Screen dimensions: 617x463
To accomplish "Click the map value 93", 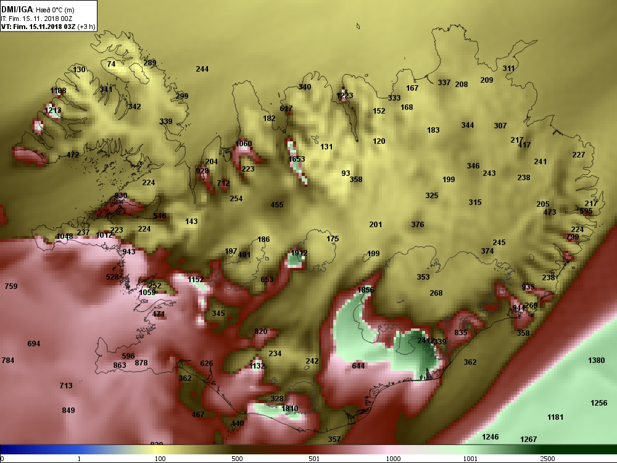I will click(346, 173).
